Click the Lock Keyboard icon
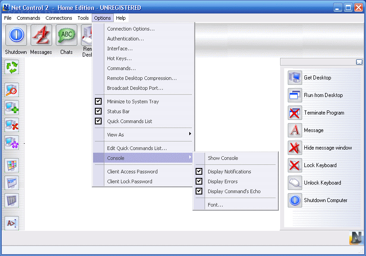The image size is (366, 256). (x=295, y=165)
